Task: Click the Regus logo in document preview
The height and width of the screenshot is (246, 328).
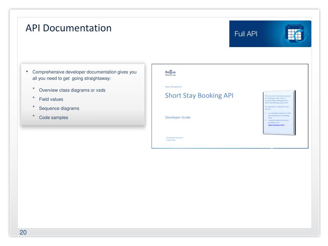Action: pos(170,73)
